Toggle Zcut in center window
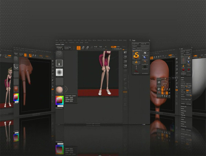This screenshot has width=206, height=156. tap(124, 46)
